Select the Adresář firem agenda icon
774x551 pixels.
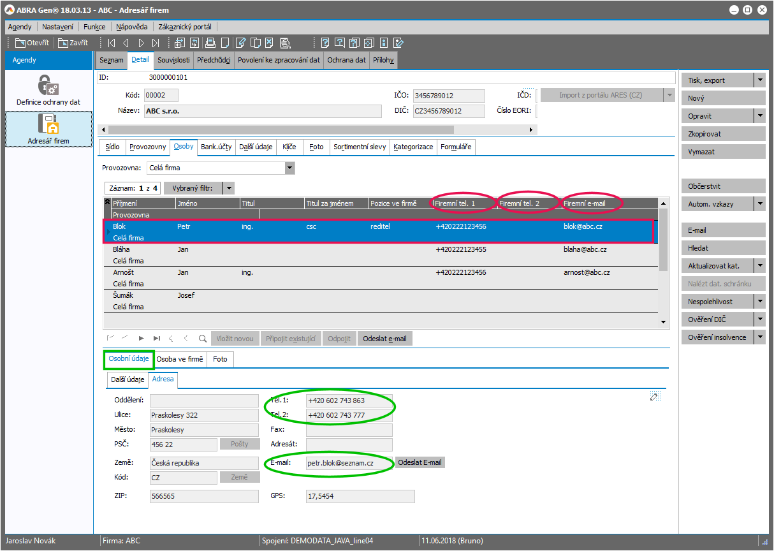coord(48,128)
